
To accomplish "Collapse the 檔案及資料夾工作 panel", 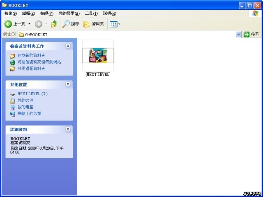I will tap(68, 46).
